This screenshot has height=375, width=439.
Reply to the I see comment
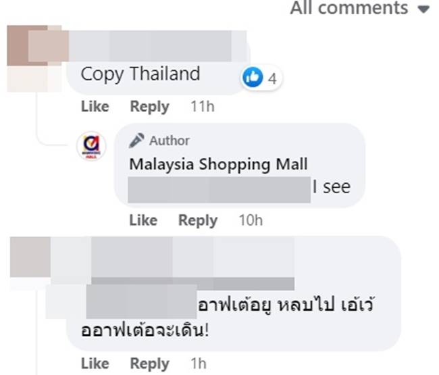198,221
